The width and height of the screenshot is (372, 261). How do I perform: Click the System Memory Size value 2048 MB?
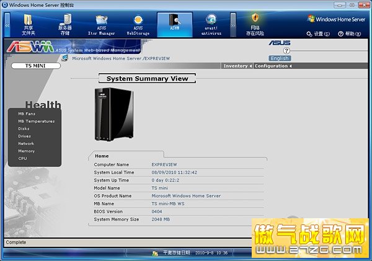(x=161, y=219)
